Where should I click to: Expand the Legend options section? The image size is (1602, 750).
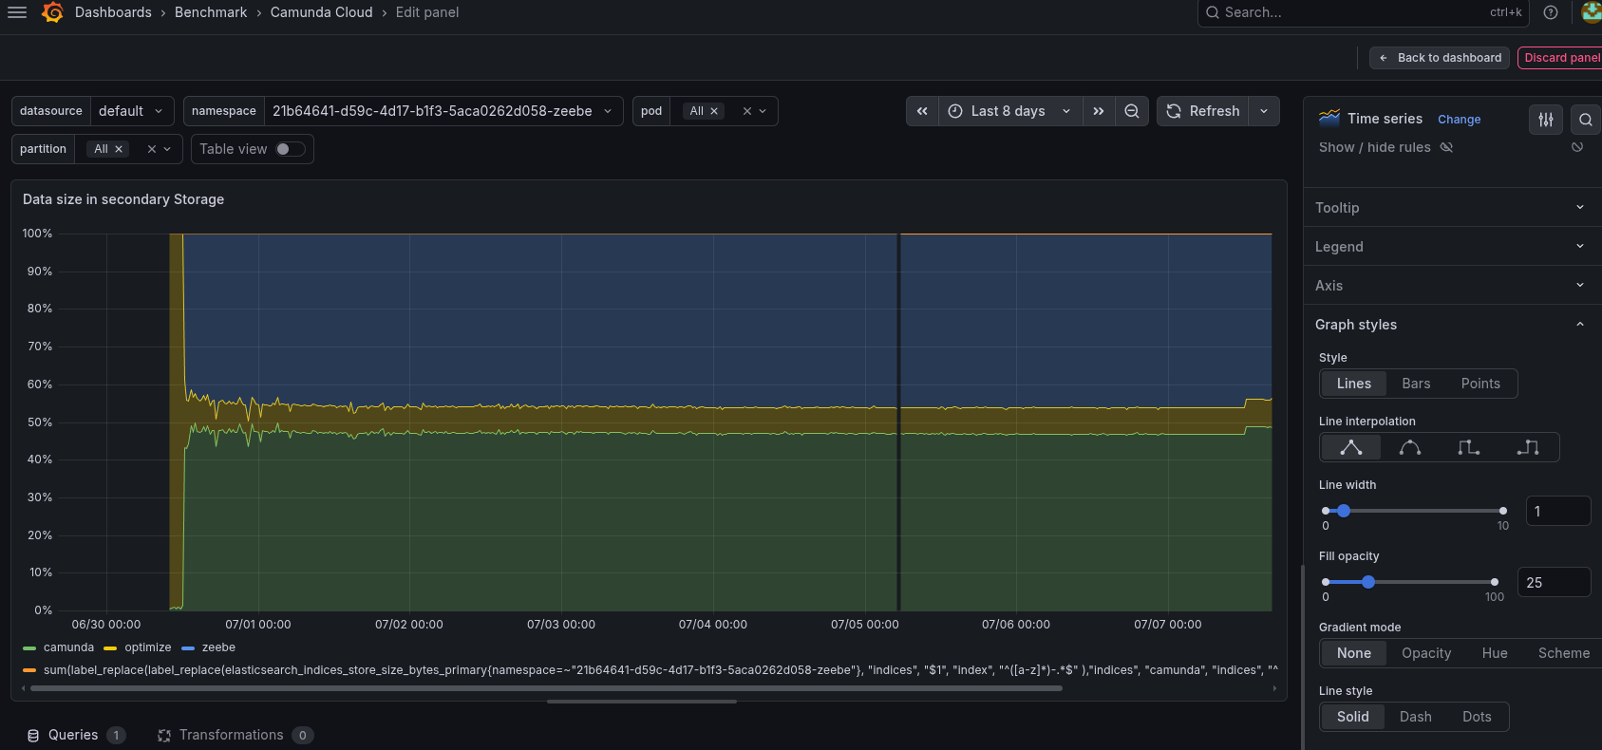click(x=1450, y=247)
